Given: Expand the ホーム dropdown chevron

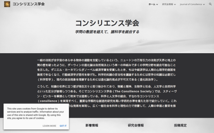Looking at the screenshot, I should tap(157, 4).
